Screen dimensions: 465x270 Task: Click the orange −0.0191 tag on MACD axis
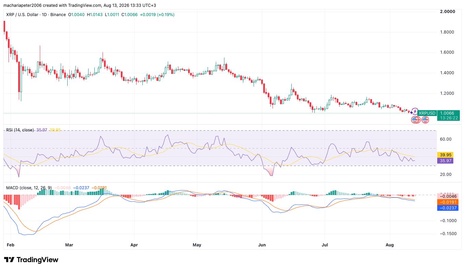pyautogui.click(x=447, y=202)
